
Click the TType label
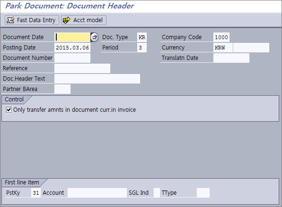(x=169, y=193)
